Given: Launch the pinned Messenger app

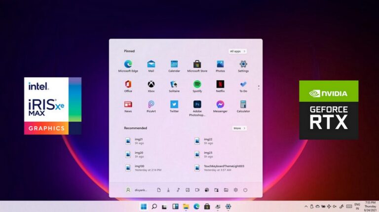Looking at the screenshot, I should point(220,106).
